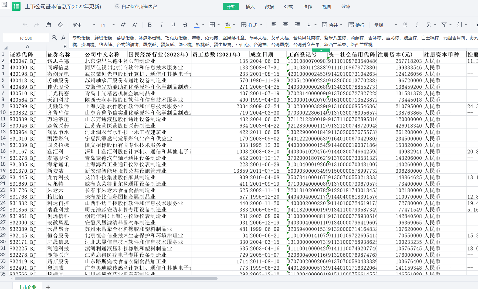This screenshot has width=478, height=289.
Task: Click the sum (Σ) icon
Action: (428, 25)
